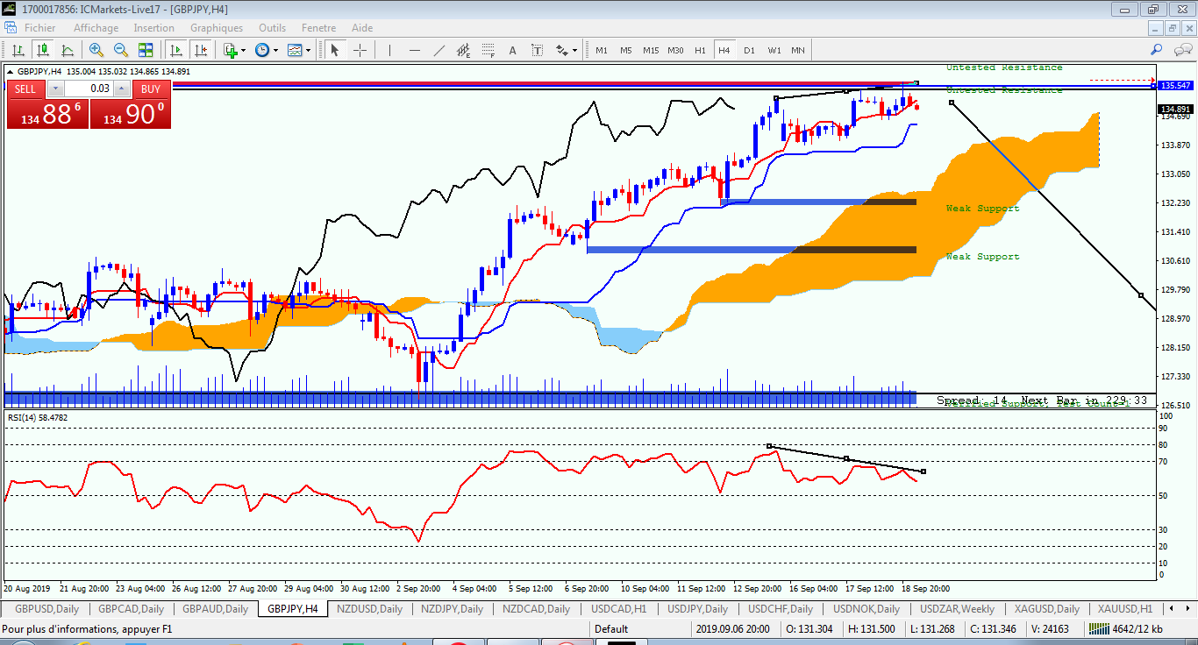Select the Fibonacci retracement tool
Image resolution: width=1198 pixels, height=645 pixels.
click(x=488, y=50)
